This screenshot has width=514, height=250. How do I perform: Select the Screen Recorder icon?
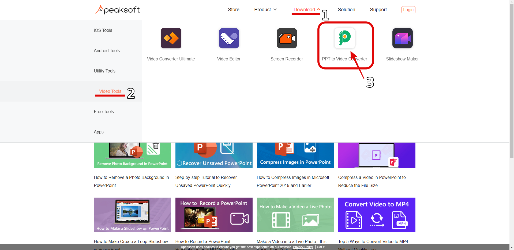(x=287, y=38)
